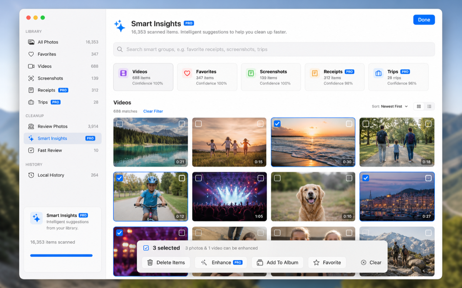This screenshot has width=462, height=288.
Task: Open Trips via the suitcase sidebar icon
Action: tap(31, 102)
